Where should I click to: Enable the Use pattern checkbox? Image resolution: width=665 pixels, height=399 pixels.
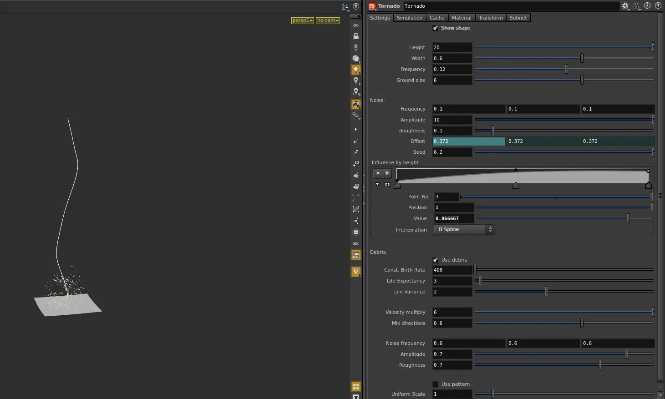coord(435,384)
